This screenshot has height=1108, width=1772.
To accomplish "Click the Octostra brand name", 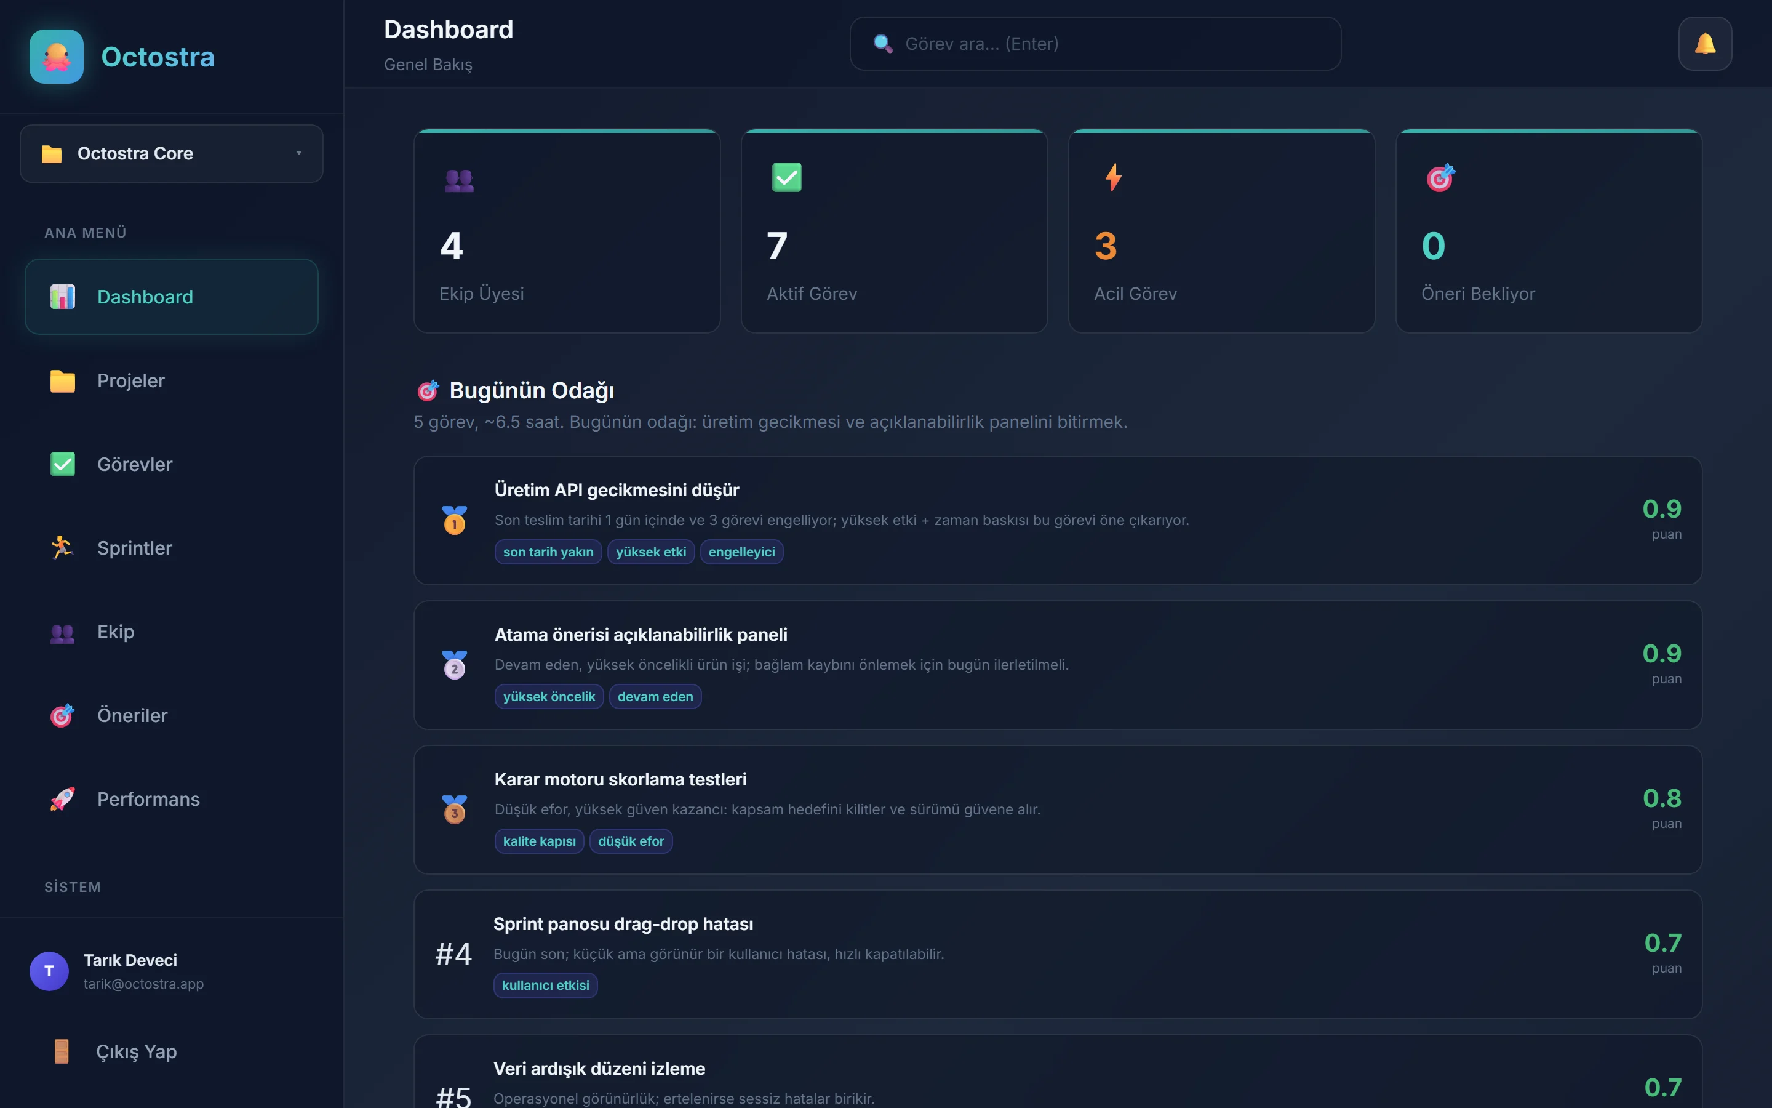I will point(158,57).
